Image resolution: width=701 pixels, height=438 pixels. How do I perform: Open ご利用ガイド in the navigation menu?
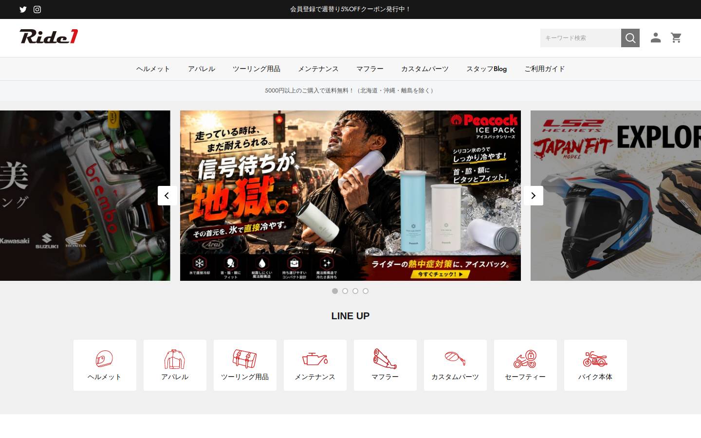tap(544, 69)
